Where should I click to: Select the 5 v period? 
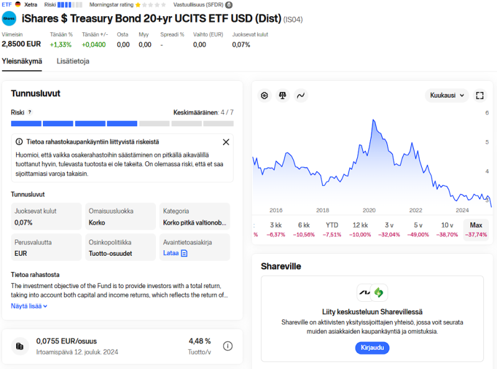point(418,230)
